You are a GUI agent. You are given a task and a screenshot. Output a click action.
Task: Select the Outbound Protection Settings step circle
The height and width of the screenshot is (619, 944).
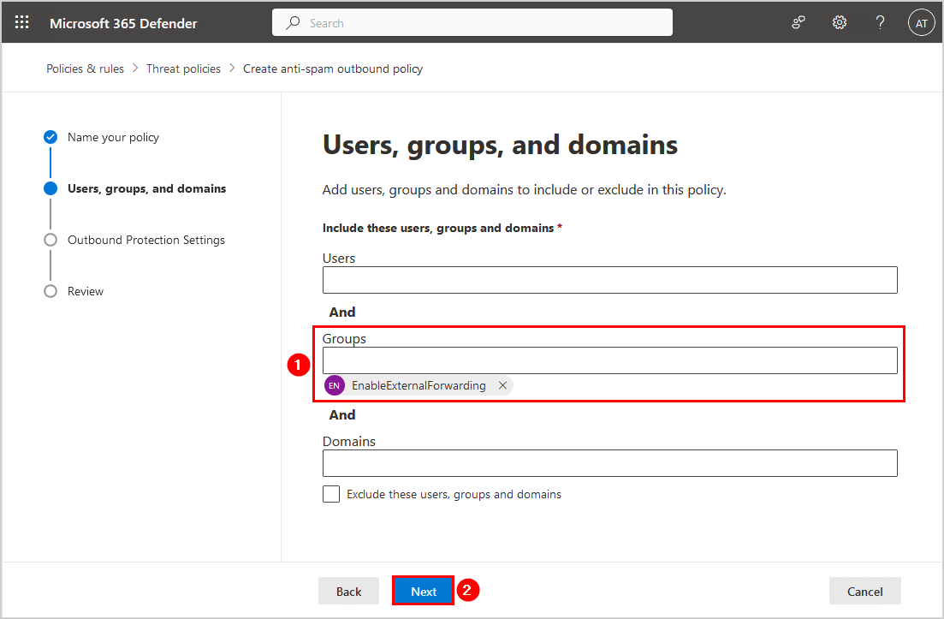[50, 240]
